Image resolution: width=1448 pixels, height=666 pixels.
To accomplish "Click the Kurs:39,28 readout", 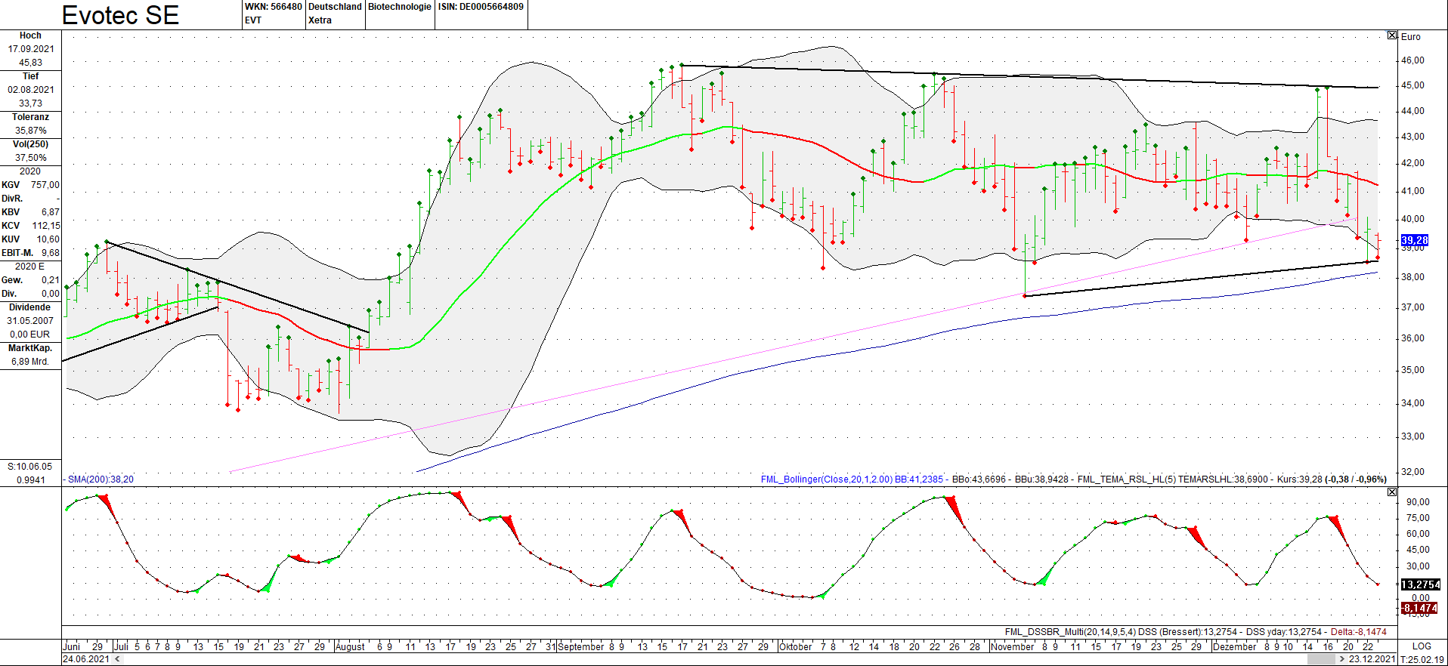I will pyautogui.click(x=1300, y=479).
